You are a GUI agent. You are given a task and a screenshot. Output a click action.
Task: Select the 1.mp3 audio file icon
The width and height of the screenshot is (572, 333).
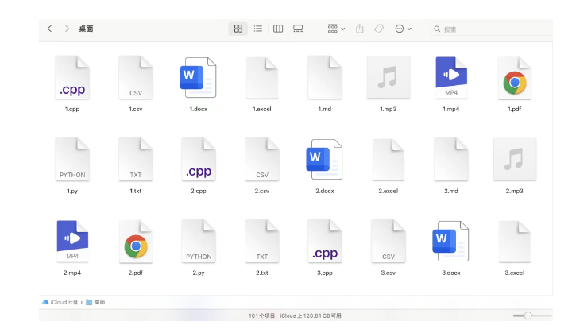388,77
